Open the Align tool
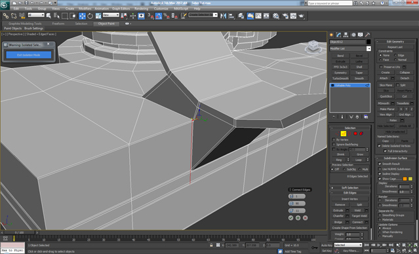The width and height of the screenshot is (419, 254). pos(231,16)
